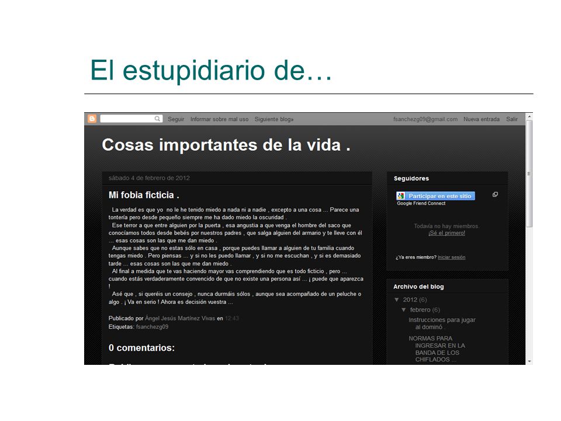
Task: Collapse the febrero archive triangle
Action: tap(404, 310)
